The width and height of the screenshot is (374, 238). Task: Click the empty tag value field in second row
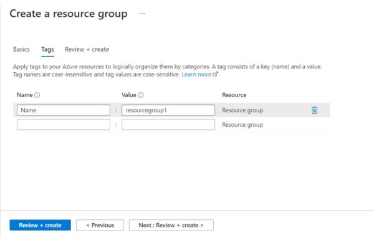pos(168,124)
